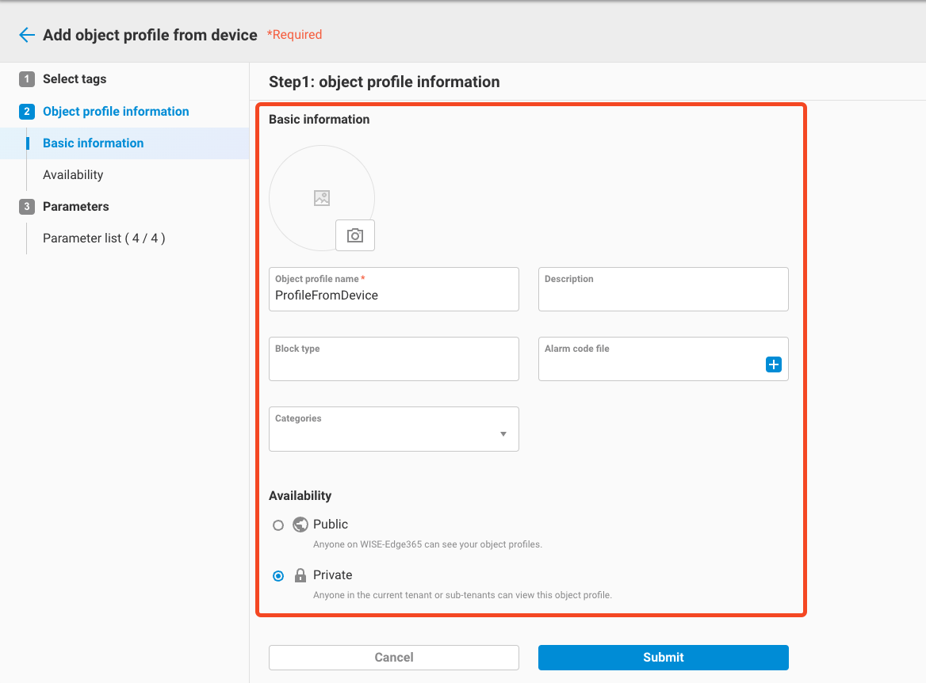Click the Object profile name field

click(x=393, y=296)
